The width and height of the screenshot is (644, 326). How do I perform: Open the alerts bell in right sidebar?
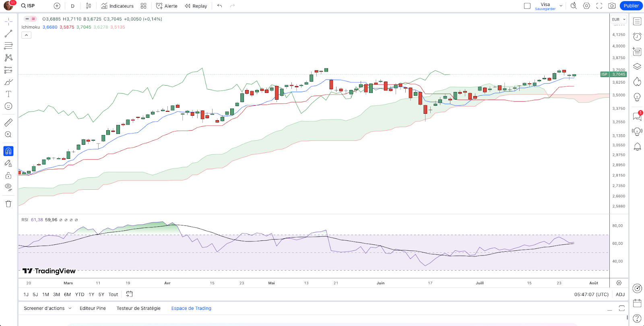point(637,147)
